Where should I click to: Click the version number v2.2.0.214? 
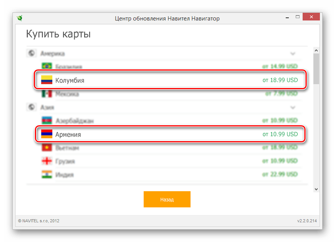click(x=307, y=221)
